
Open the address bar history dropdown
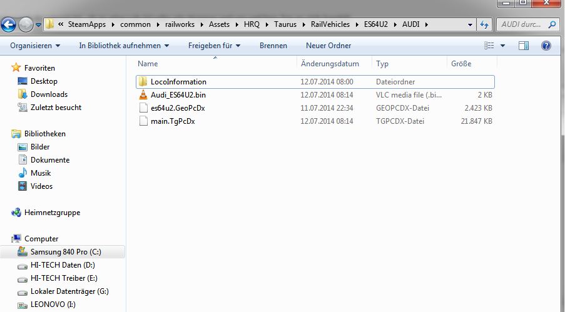tap(470, 25)
